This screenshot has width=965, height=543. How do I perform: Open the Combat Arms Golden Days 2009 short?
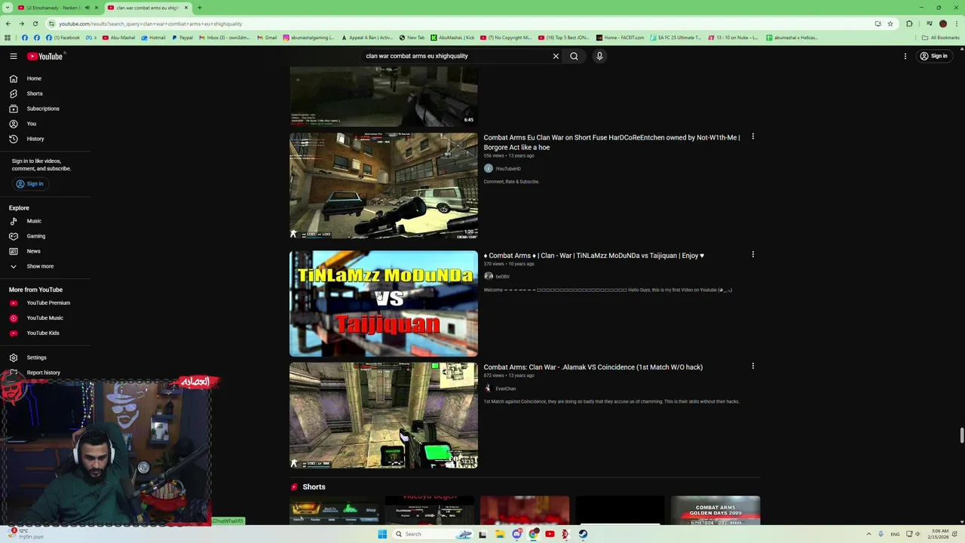point(715,510)
